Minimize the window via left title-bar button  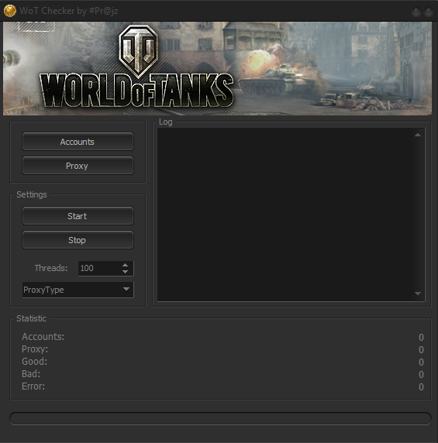tap(416, 12)
